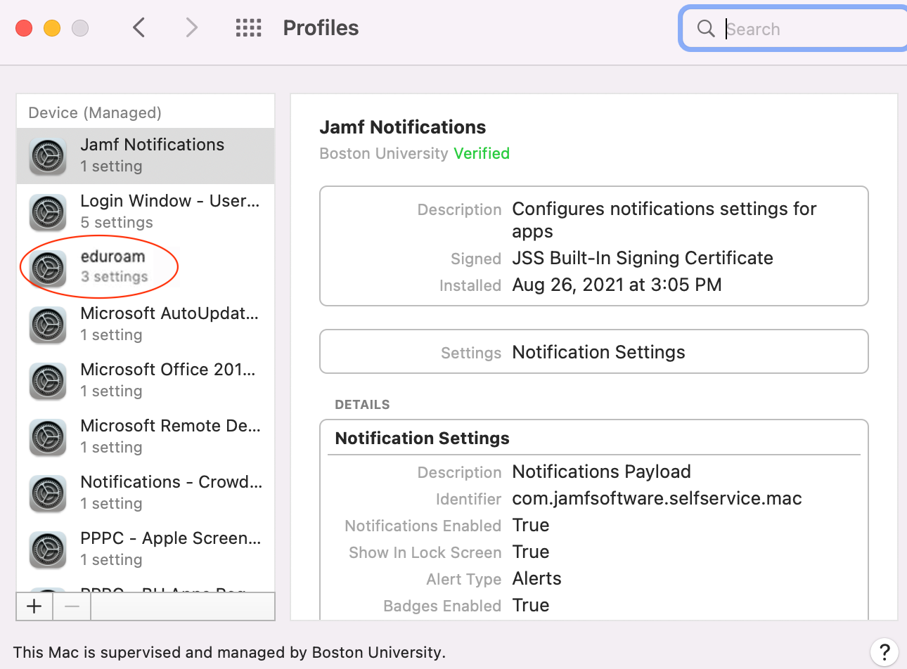Click the forward navigation arrow
This screenshot has height=669, width=907.
[191, 28]
